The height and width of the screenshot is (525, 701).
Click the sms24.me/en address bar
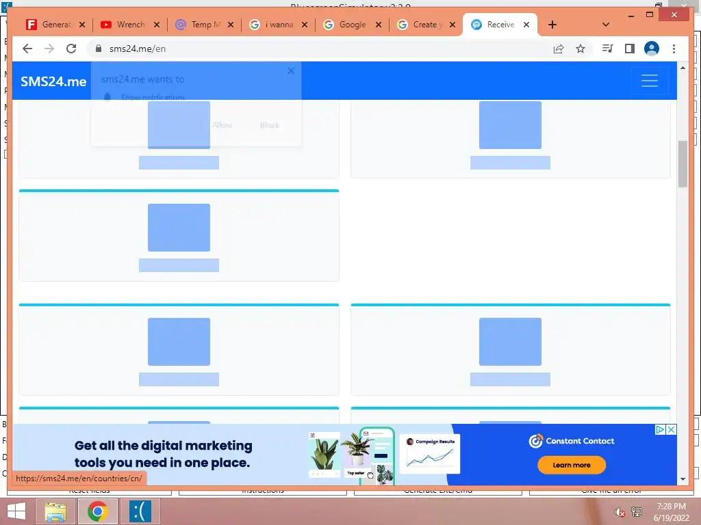click(322, 49)
